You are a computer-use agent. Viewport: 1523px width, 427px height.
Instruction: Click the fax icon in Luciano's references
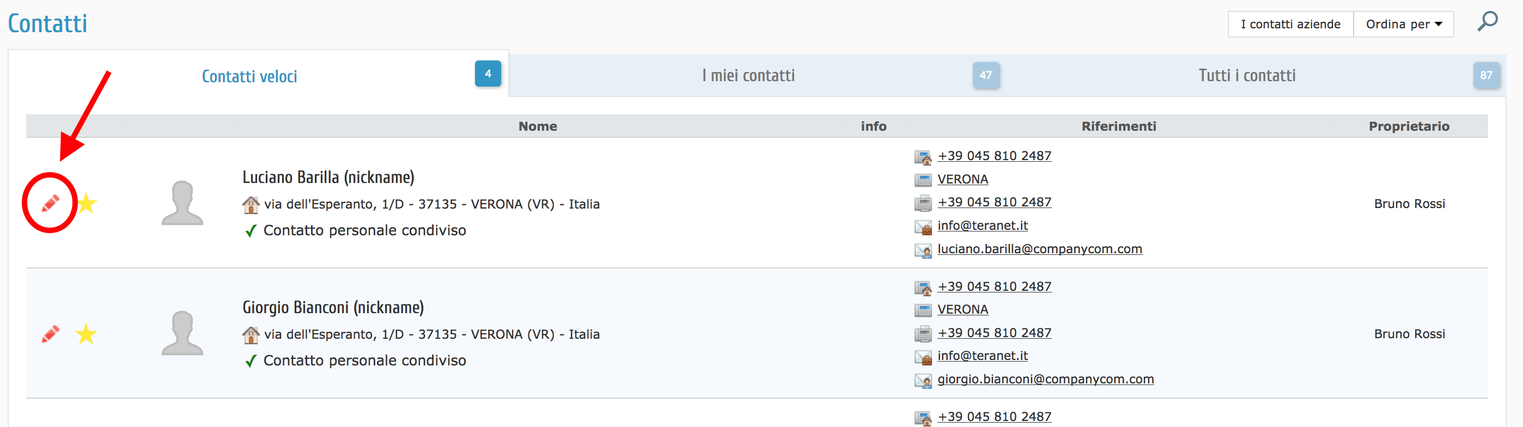(x=922, y=203)
